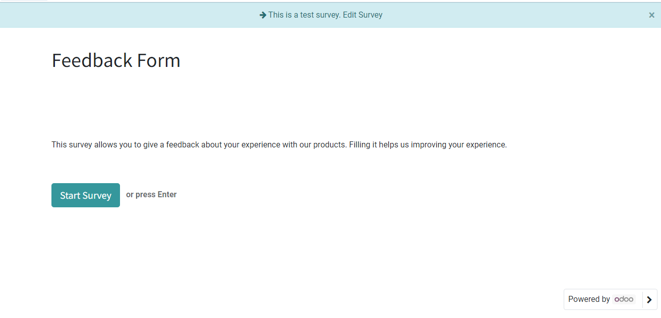Click the word "Enter" beside Start Survey
The height and width of the screenshot is (318, 661).
167,195
